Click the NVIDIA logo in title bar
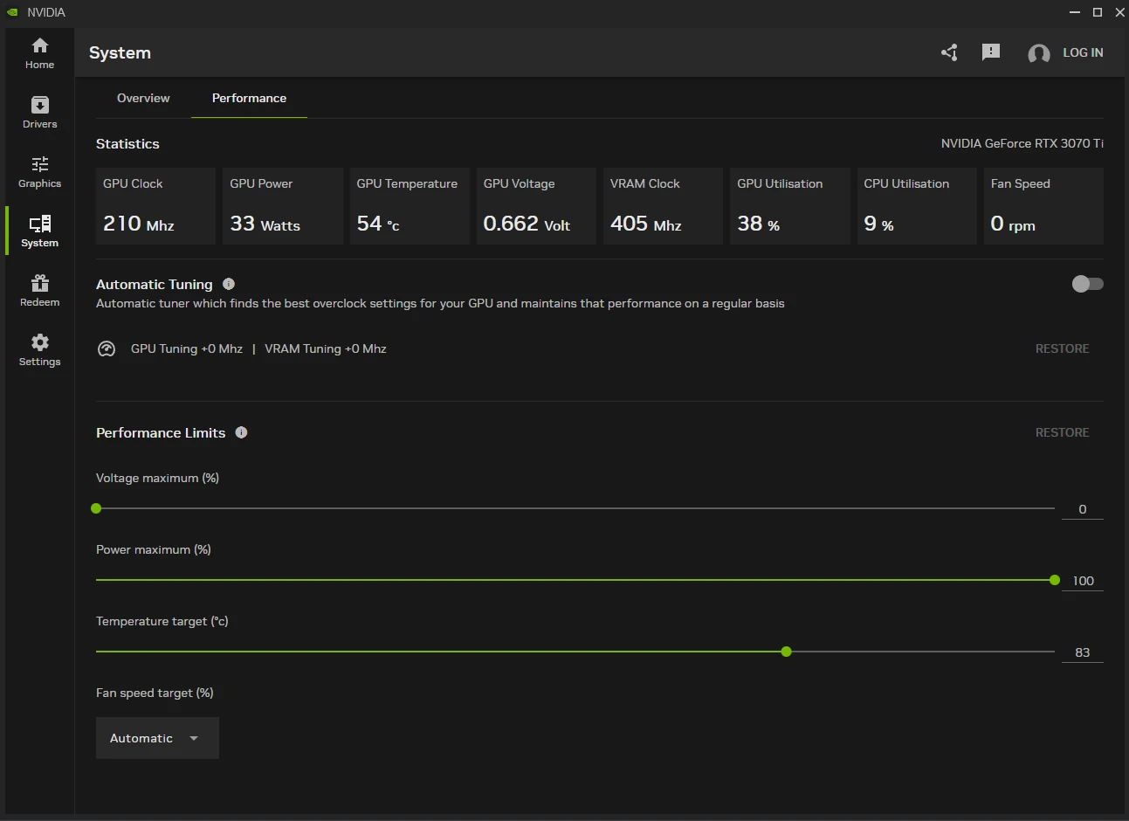Image resolution: width=1129 pixels, height=821 pixels. tap(12, 12)
